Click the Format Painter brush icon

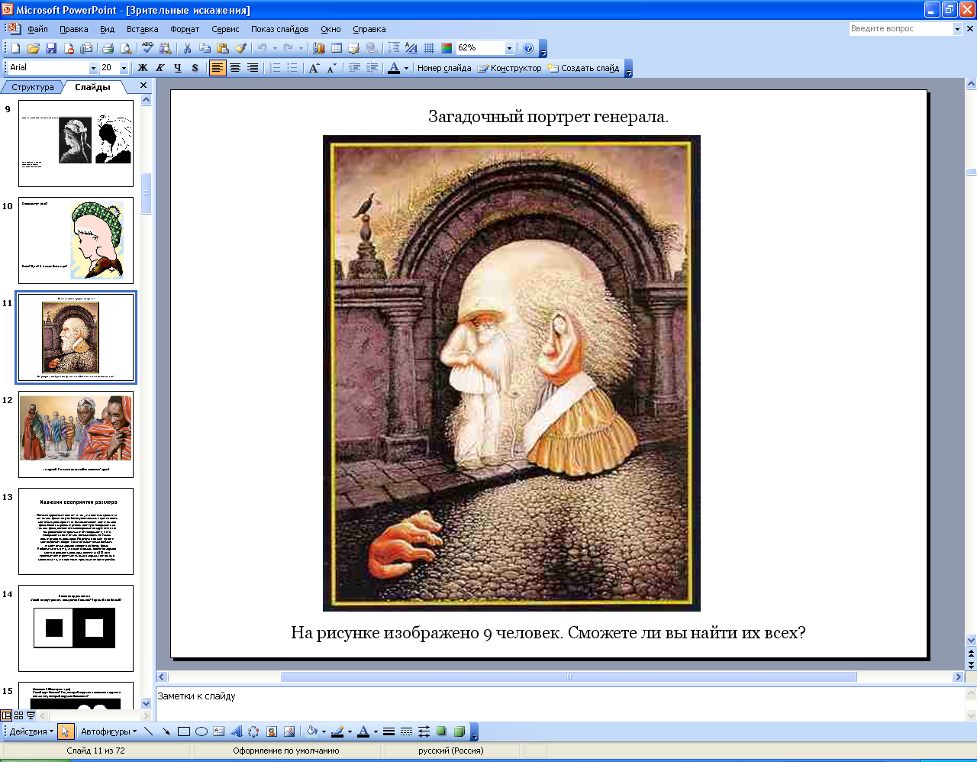pyautogui.click(x=240, y=48)
